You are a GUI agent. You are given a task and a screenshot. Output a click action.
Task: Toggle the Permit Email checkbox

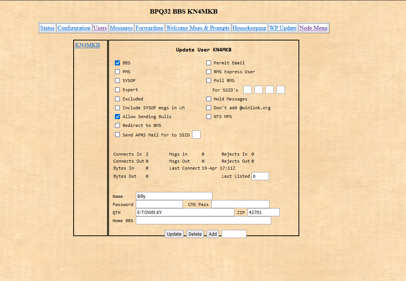pyautogui.click(x=209, y=63)
